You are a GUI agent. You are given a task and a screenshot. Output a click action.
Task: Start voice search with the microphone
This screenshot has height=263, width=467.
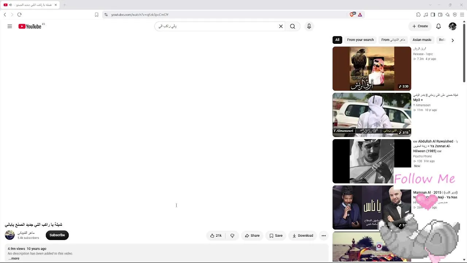pos(309,26)
